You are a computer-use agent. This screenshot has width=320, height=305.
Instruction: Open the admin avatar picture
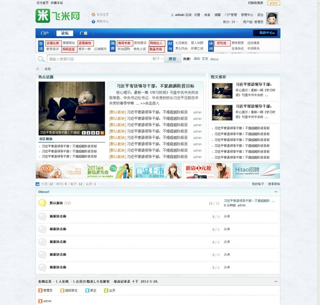[x=272, y=18]
